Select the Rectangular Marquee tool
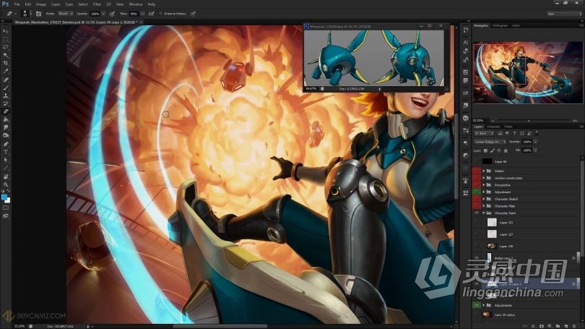 click(6, 39)
